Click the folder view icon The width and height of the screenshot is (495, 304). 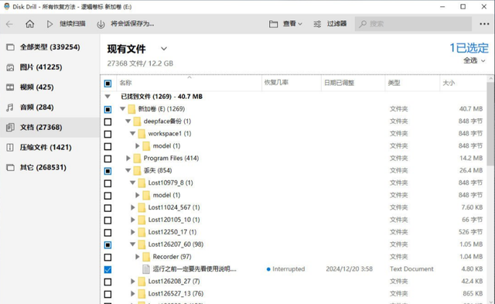click(273, 24)
